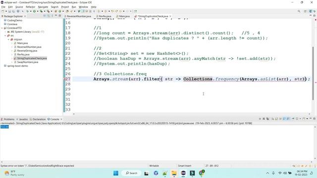Open the Run As dropdown arrow

click(x=38, y=11)
